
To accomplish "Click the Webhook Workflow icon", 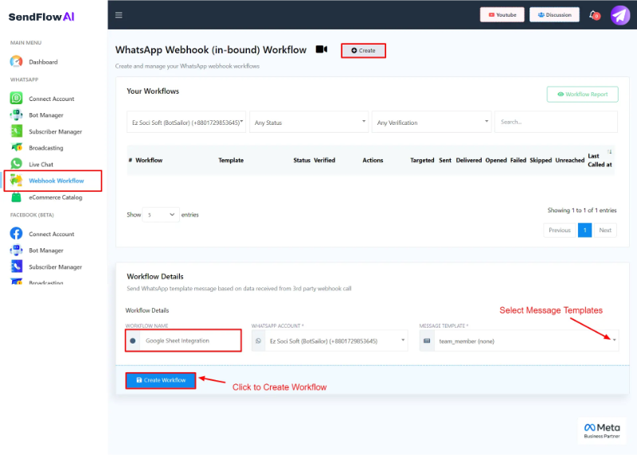I will pos(16,181).
